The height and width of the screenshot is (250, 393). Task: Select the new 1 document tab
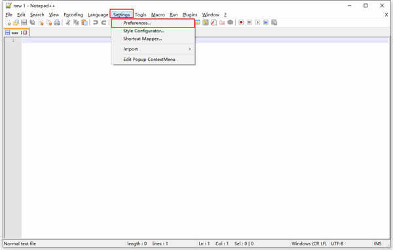[x=16, y=33]
